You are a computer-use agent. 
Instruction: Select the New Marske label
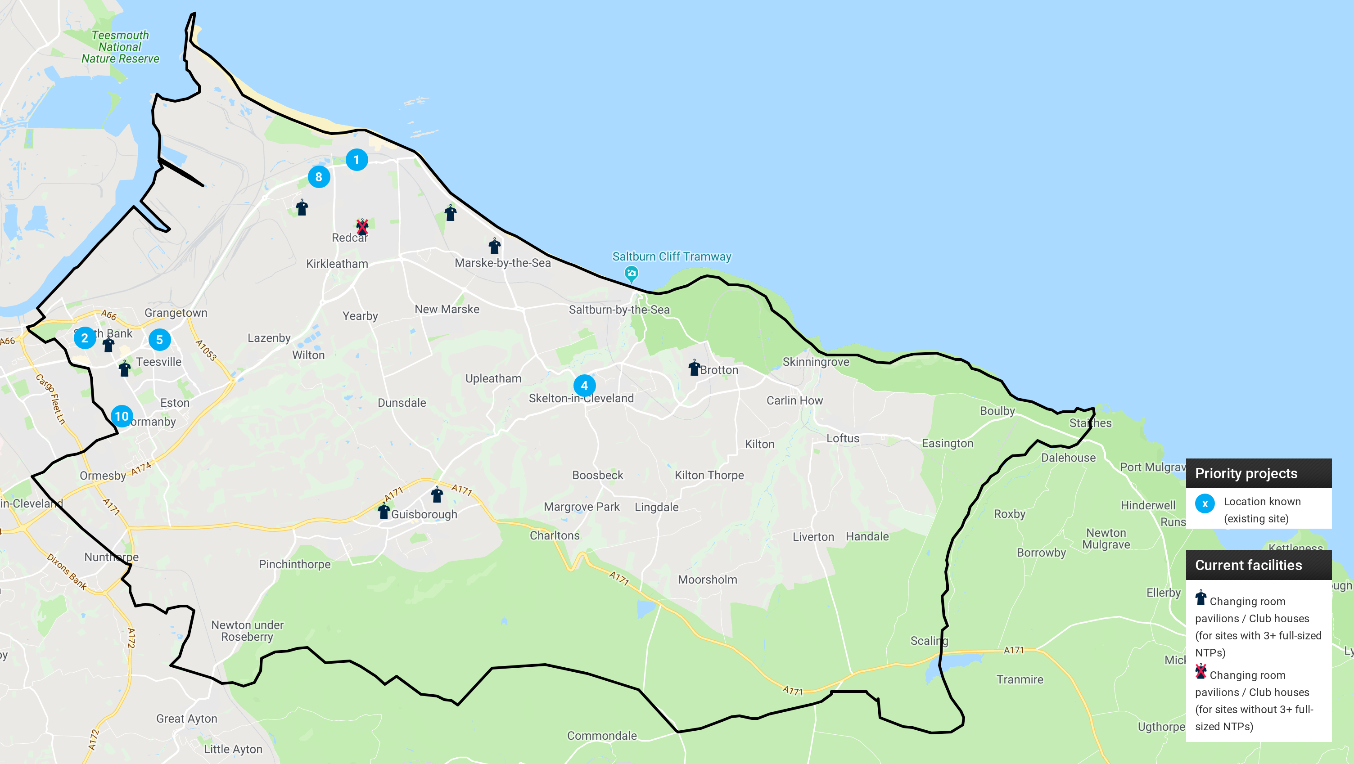coord(447,309)
